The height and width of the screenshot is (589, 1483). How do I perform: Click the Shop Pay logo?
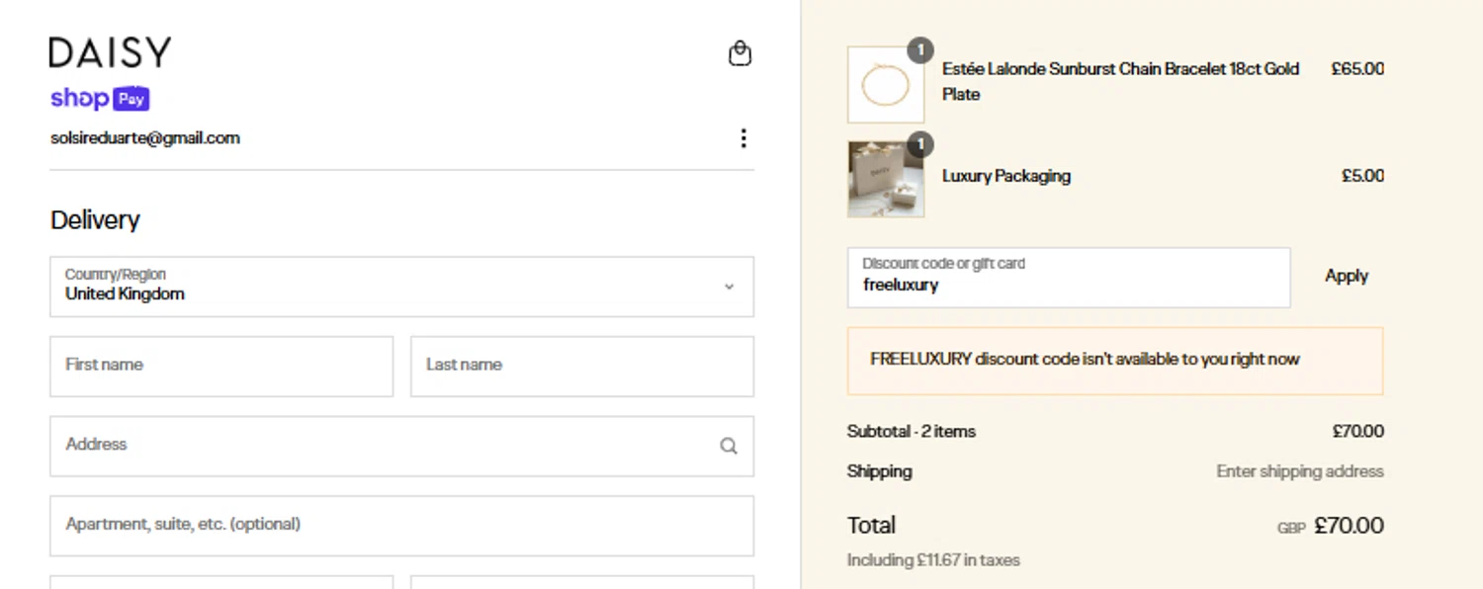click(x=100, y=98)
